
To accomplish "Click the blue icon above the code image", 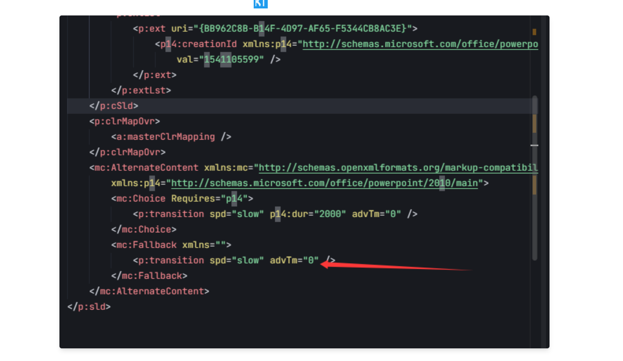I will (x=260, y=4).
